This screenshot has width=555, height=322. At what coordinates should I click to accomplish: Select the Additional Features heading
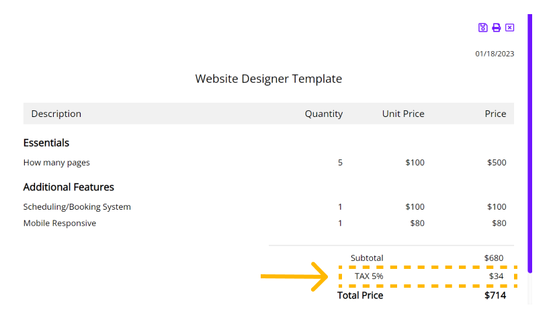click(x=69, y=187)
